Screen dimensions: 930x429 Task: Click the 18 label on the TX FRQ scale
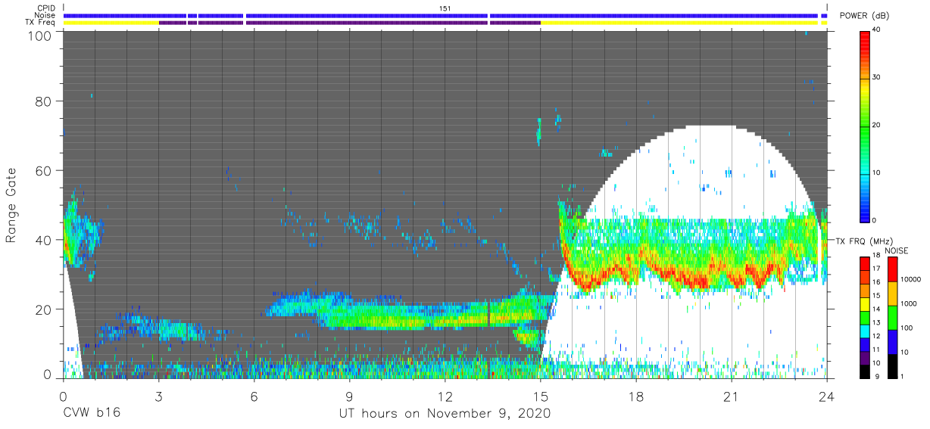(x=876, y=256)
